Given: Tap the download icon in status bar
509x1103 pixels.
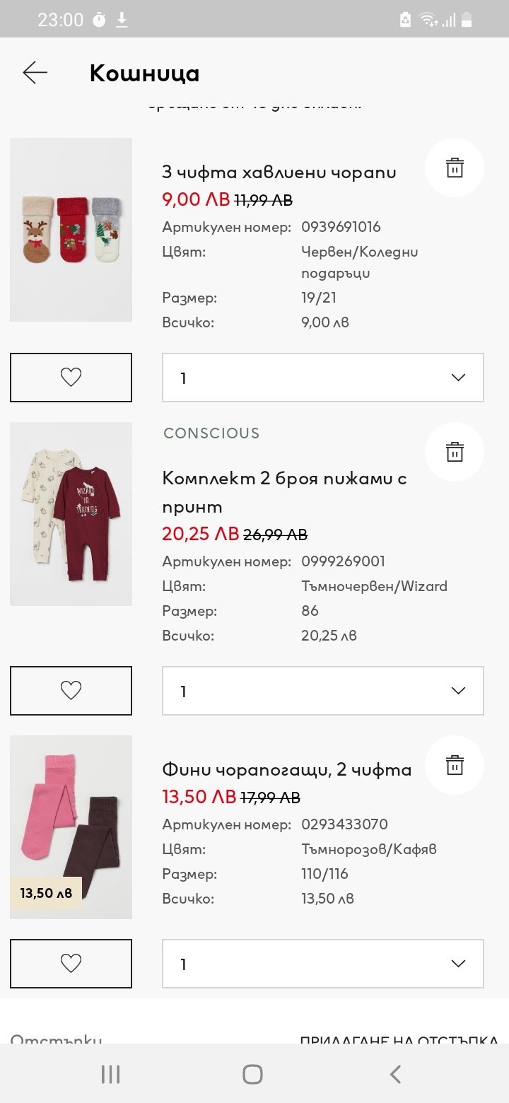Looking at the screenshot, I should 122,21.
